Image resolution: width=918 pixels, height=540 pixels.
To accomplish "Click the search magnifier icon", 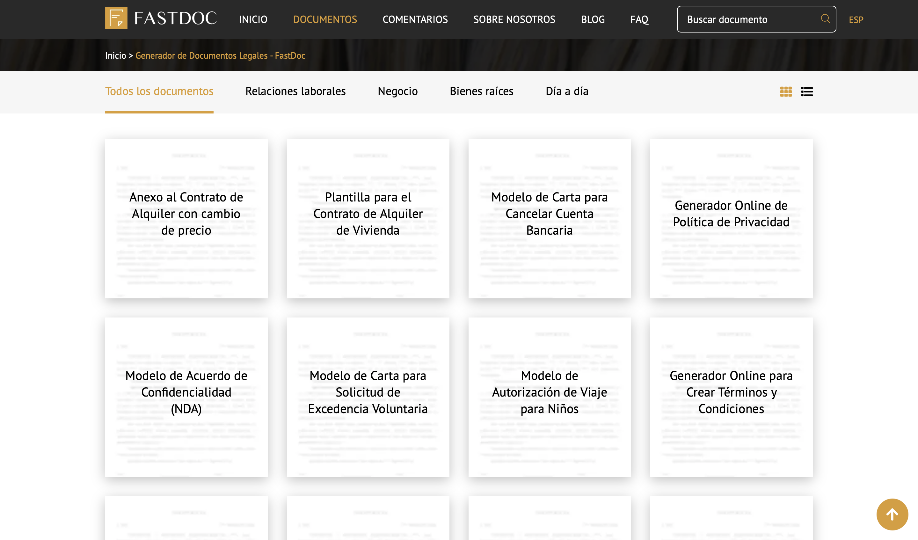I will click(825, 18).
